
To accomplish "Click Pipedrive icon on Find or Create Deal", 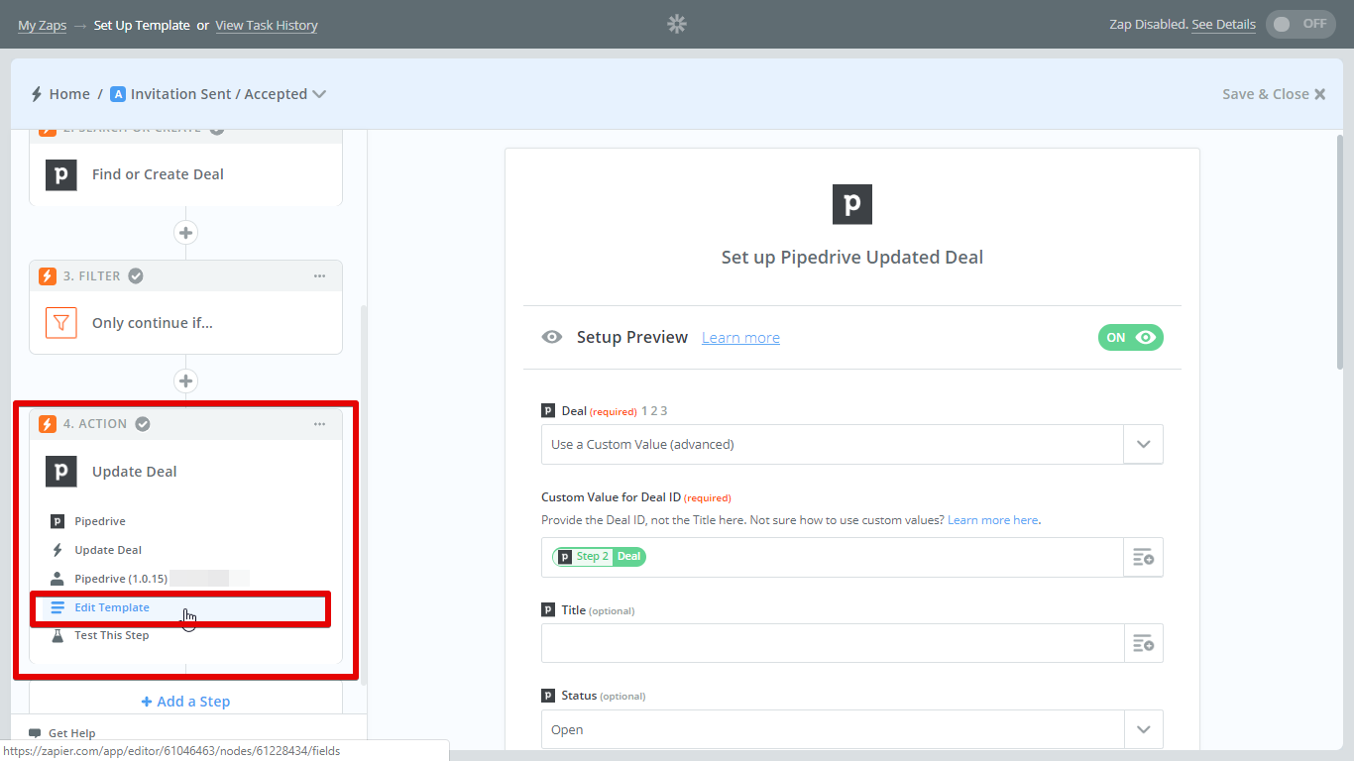I will [x=61, y=174].
